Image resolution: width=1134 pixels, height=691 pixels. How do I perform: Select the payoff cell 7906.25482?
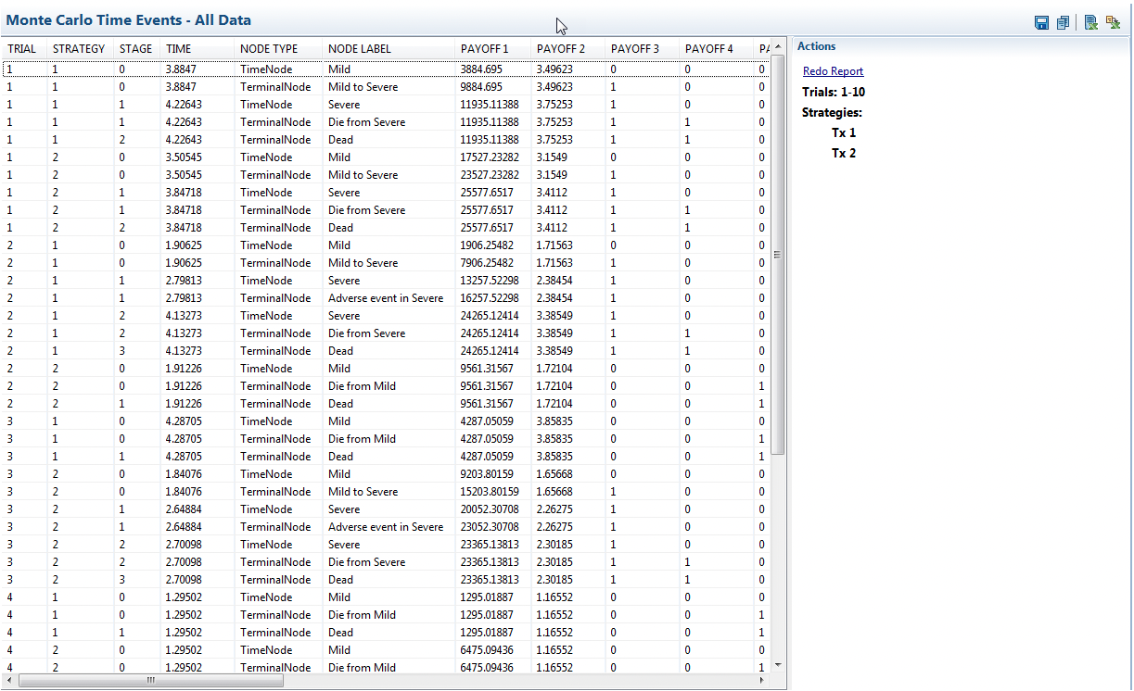click(494, 263)
